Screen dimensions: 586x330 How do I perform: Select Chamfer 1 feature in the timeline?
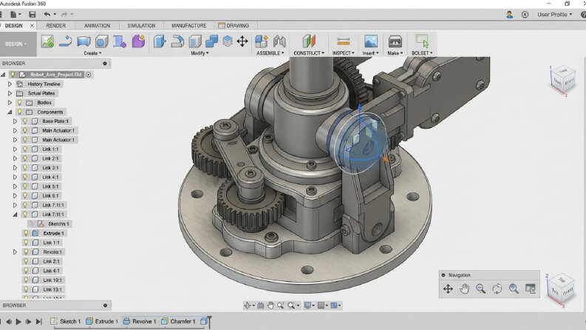point(178,321)
